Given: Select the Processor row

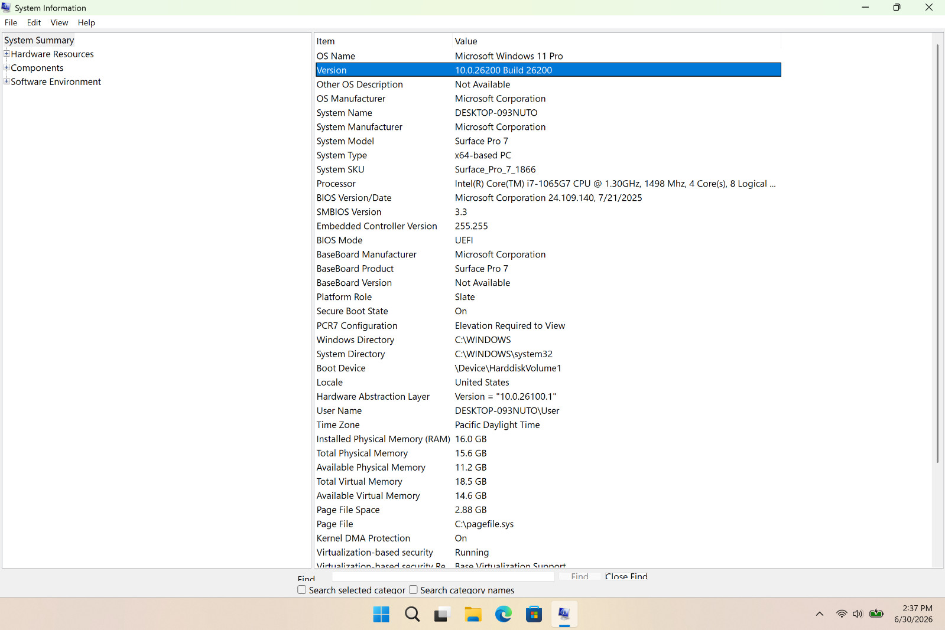Looking at the screenshot, I should (548, 184).
